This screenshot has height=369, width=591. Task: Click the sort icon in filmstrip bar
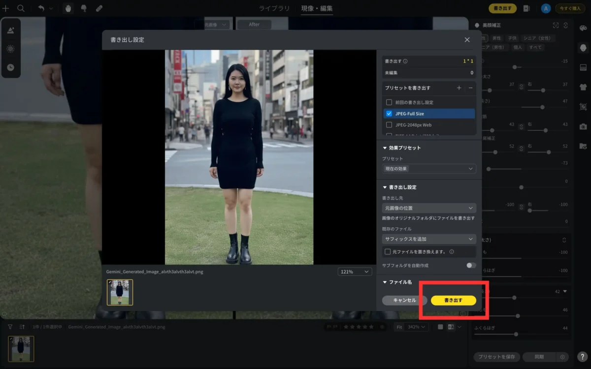22,326
